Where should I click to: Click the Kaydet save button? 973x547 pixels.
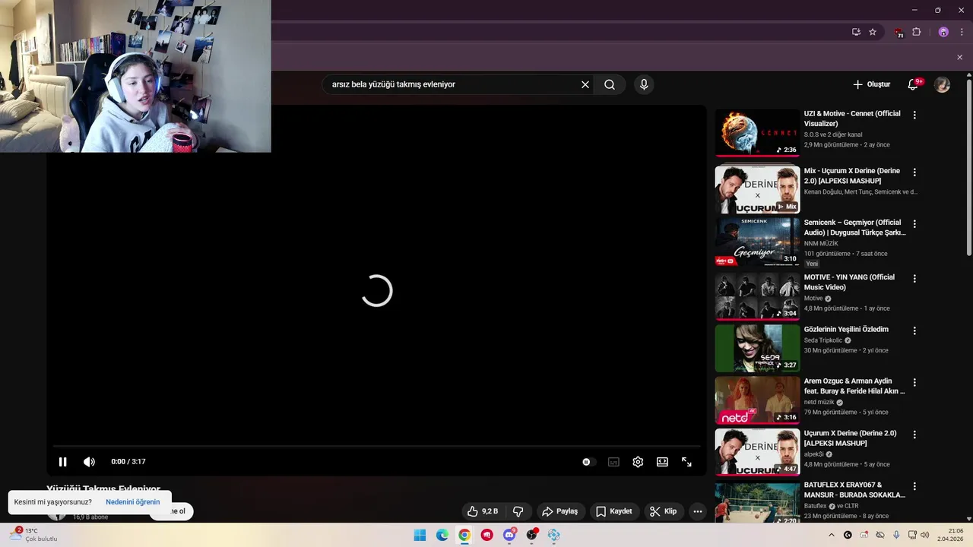coord(614,511)
